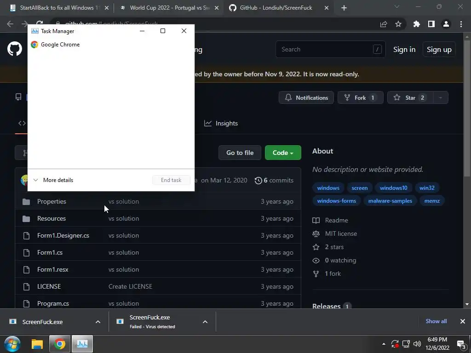Click the Sign up button
Viewport: 471px width, 353px height.
(439, 50)
